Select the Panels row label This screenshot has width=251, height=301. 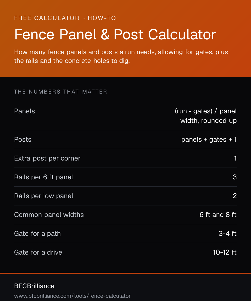point(25,111)
